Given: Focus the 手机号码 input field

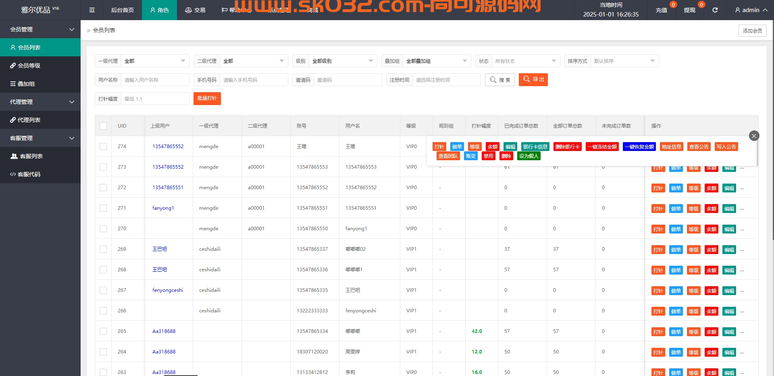Looking at the screenshot, I should coord(254,80).
